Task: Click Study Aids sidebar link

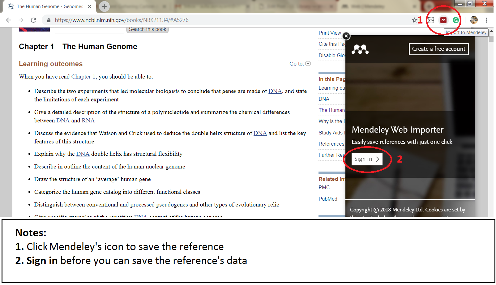Action: click(x=332, y=133)
